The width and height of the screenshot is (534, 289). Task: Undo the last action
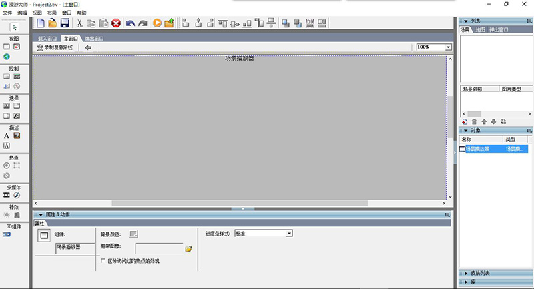[x=130, y=23]
